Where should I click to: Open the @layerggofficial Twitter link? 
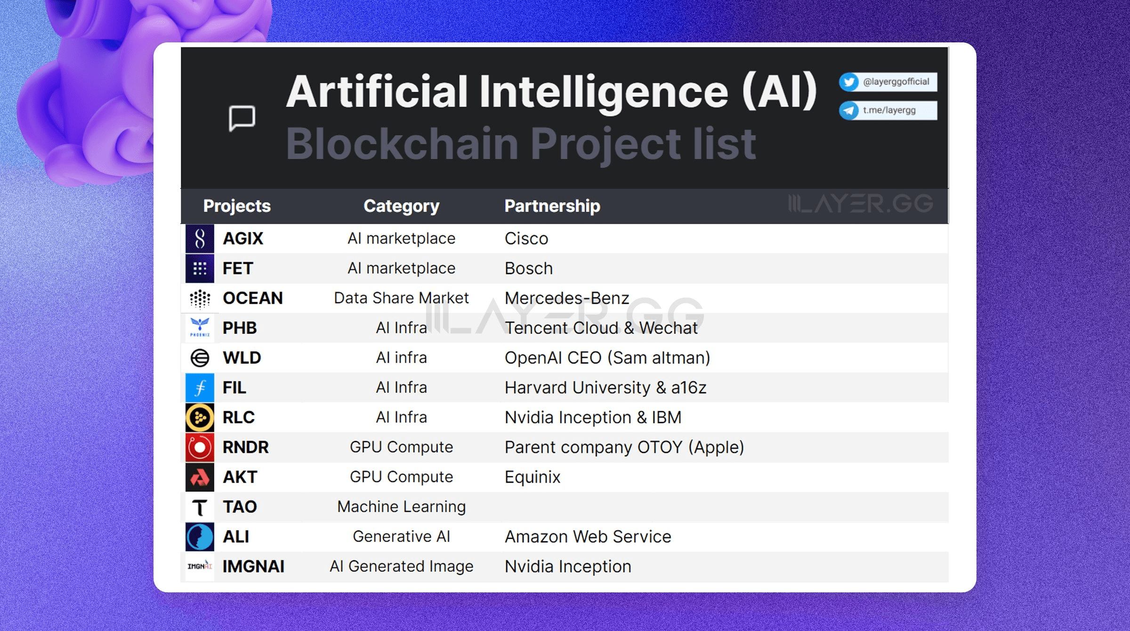896,82
